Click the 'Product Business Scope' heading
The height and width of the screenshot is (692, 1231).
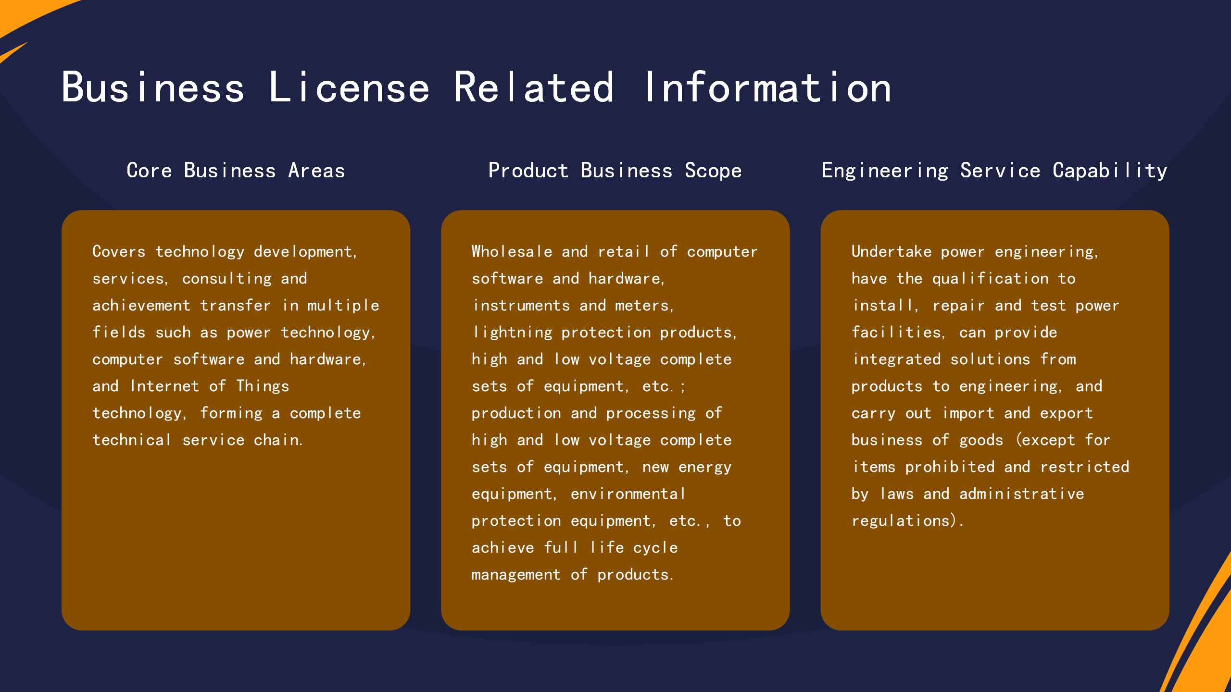click(x=615, y=170)
